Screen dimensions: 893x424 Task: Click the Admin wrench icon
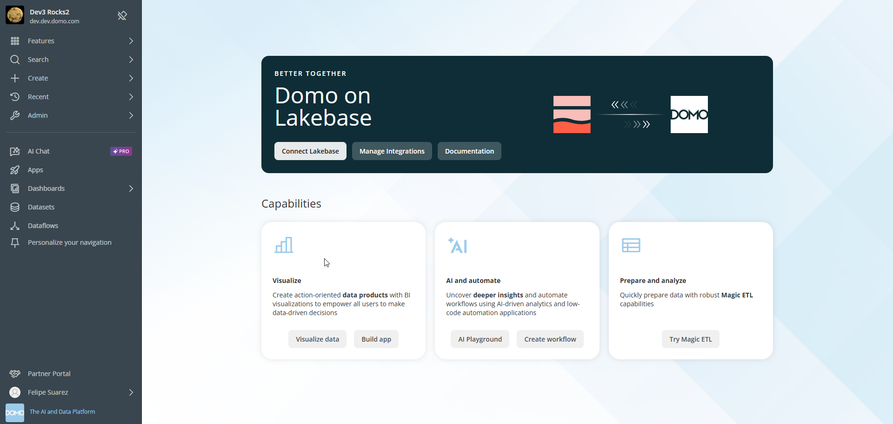(15, 115)
